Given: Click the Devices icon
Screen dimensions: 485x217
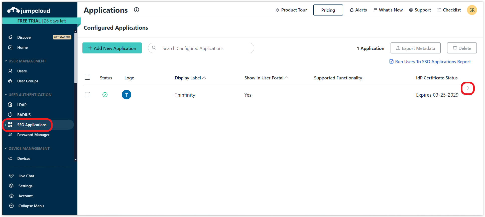Looking at the screenshot, I should 10,158.
